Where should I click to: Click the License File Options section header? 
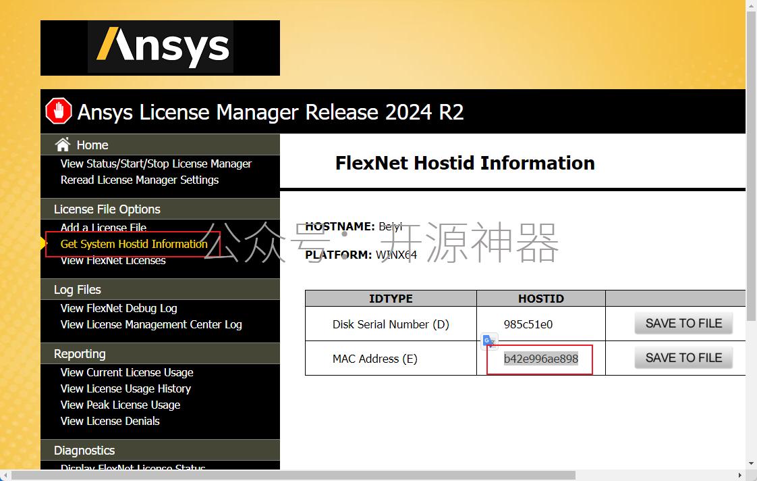pos(161,209)
